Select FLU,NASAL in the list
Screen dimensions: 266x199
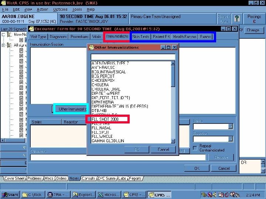(x=102, y=128)
